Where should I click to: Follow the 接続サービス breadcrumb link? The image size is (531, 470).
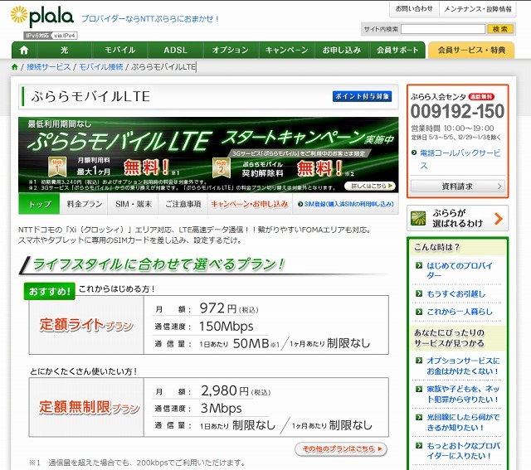click(48, 67)
